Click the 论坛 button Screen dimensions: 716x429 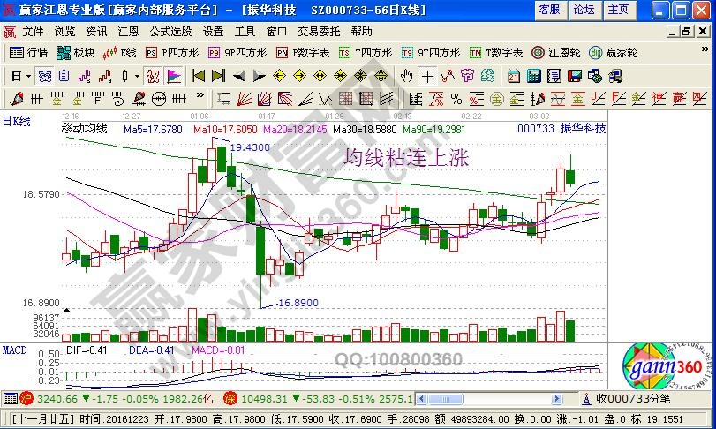pos(584,10)
